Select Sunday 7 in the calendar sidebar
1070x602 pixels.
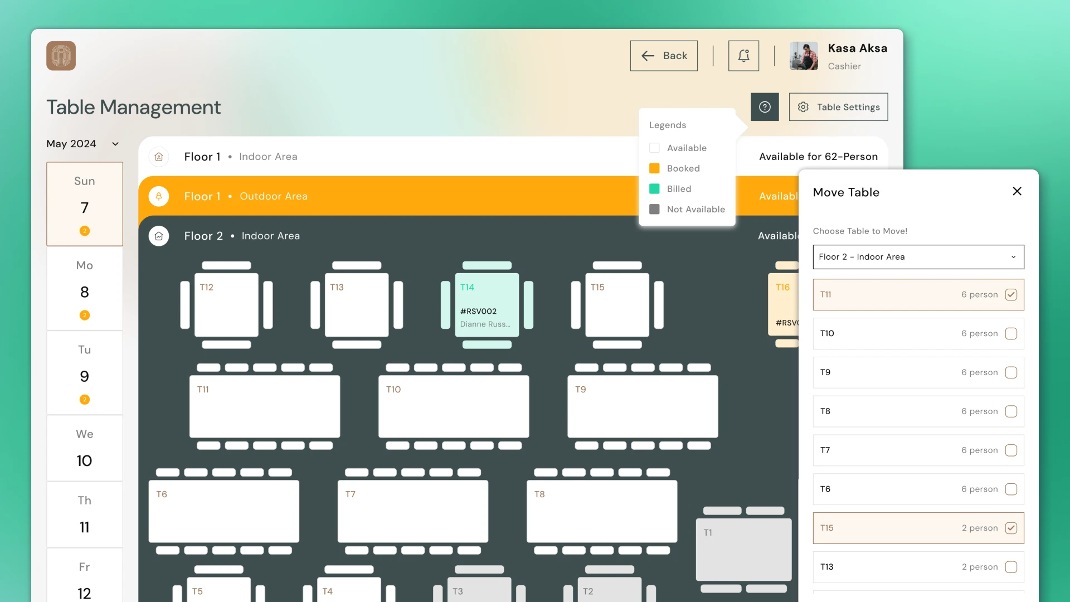84,204
